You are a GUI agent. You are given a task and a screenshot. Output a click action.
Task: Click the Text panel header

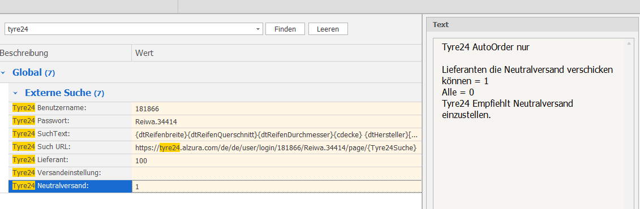[533, 24]
